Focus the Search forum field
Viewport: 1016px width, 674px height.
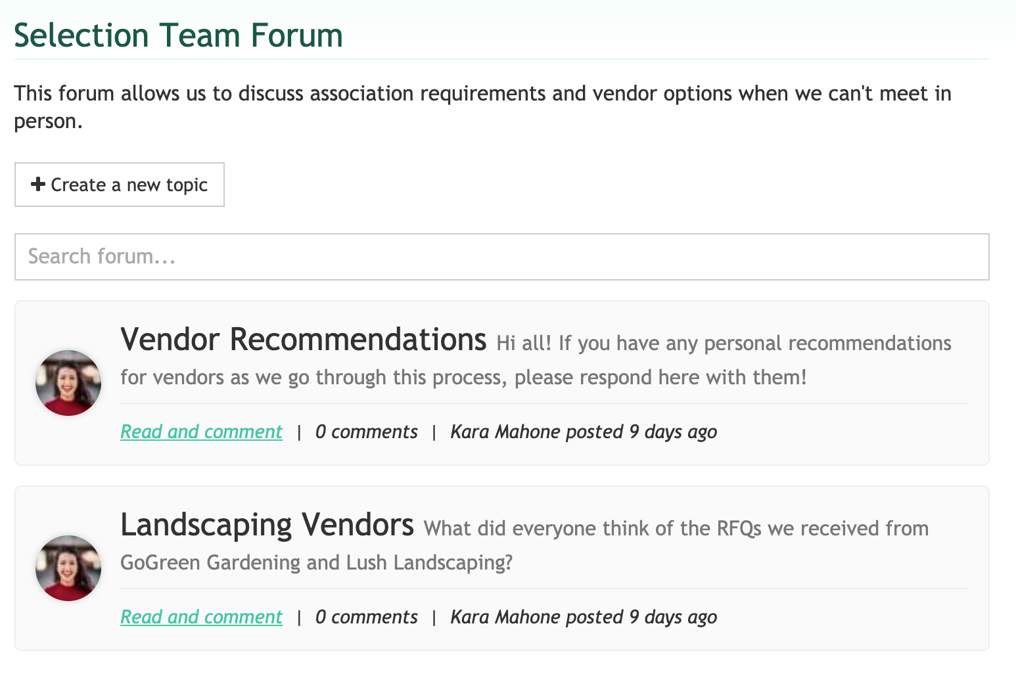501,257
